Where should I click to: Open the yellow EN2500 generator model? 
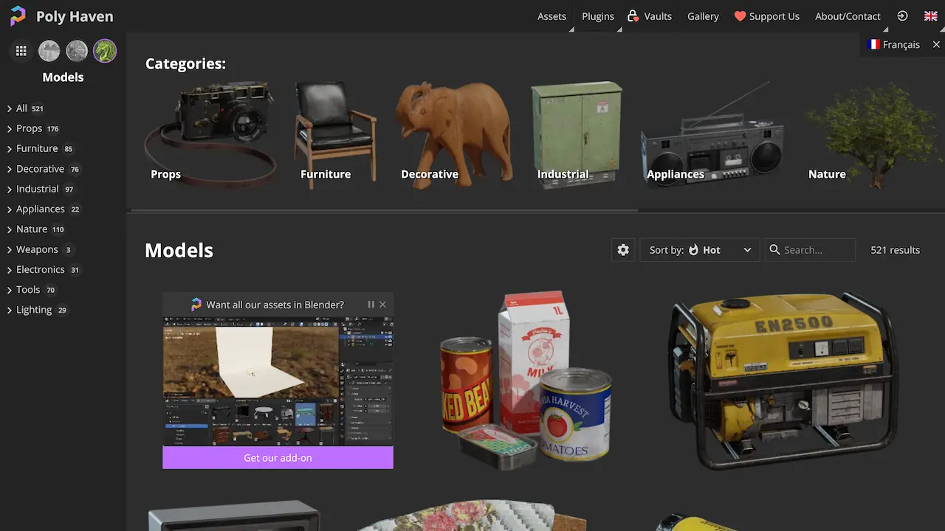point(784,380)
